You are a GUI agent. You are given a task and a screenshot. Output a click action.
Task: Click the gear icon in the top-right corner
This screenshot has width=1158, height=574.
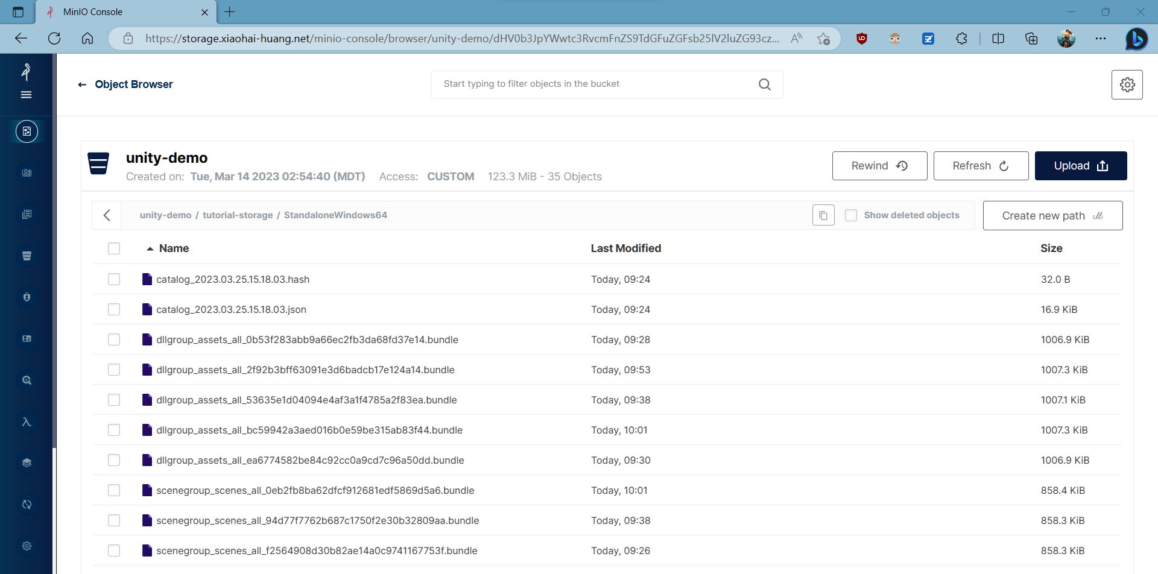pyautogui.click(x=1127, y=85)
